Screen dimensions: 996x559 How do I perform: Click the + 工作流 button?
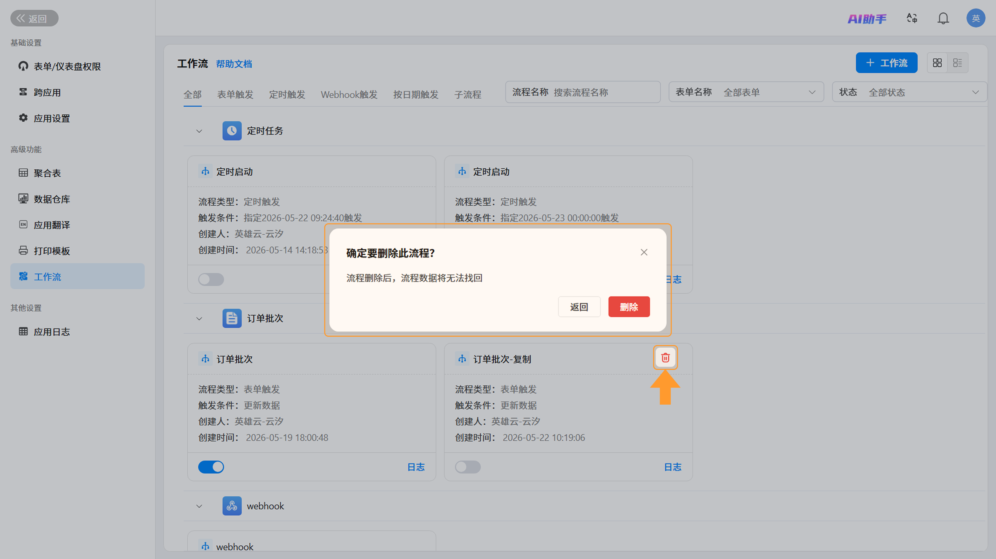[x=887, y=63]
